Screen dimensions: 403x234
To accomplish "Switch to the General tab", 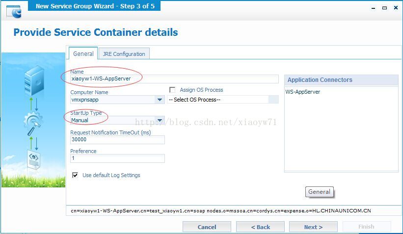I will tap(83, 53).
